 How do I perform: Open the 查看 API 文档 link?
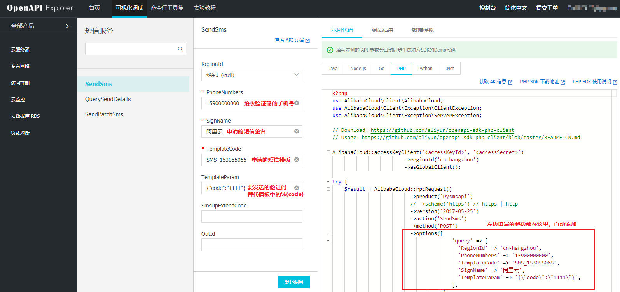click(x=289, y=40)
